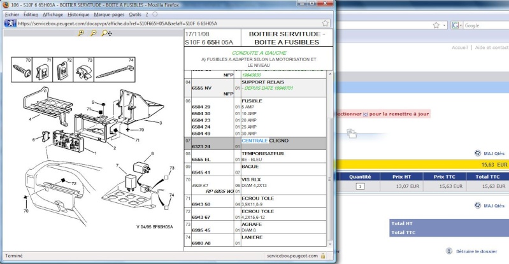Select part reference 6555 NV
Image resolution: width=509 pixels, height=264 pixels.
201,88
